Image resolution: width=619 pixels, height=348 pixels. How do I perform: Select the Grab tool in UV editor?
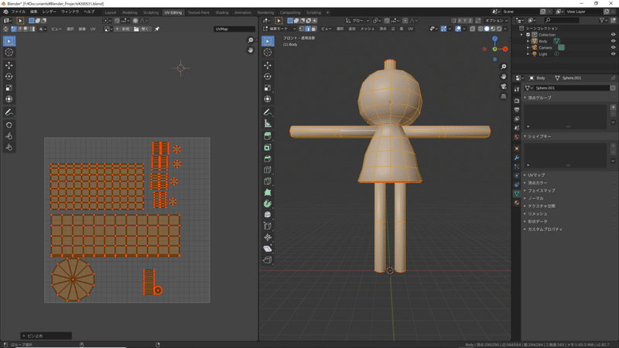[9, 125]
